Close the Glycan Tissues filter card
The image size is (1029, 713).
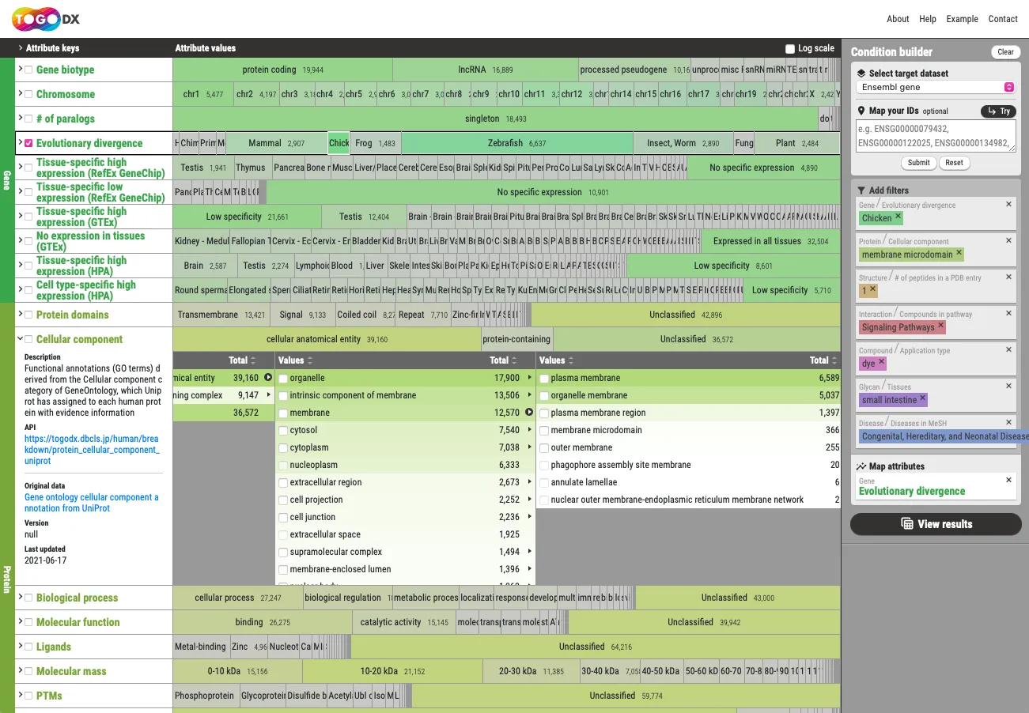(x=1008, y=386)
